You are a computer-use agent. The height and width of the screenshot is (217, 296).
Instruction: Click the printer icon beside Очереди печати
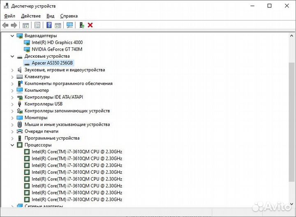[x=20, y=131]
